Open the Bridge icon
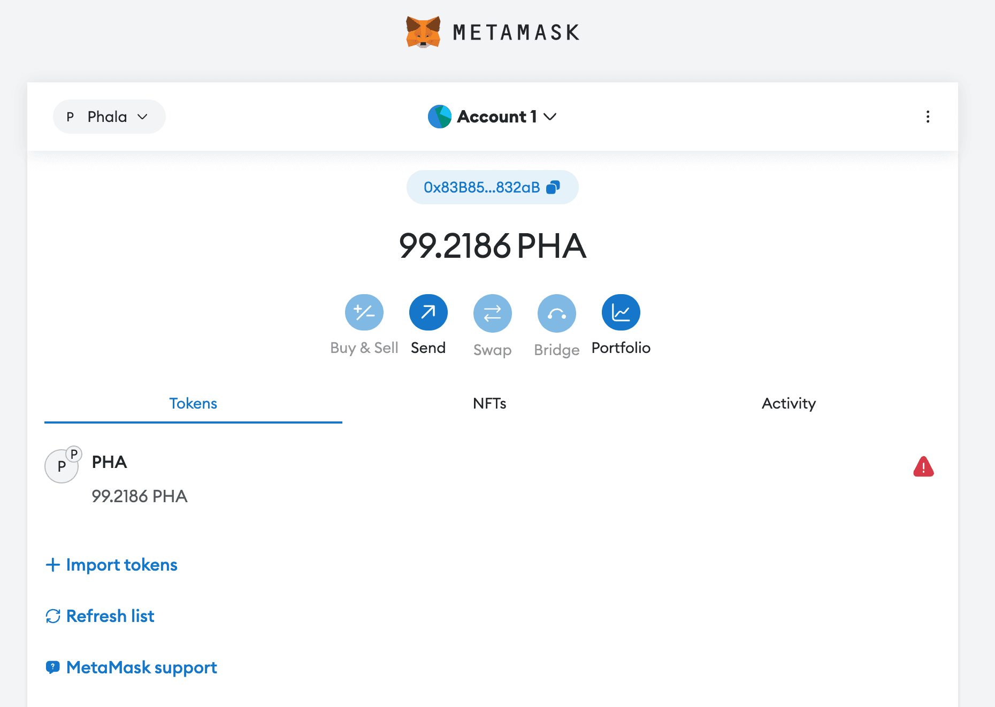This screenshot has width=995, height=707. pos(556,313)
